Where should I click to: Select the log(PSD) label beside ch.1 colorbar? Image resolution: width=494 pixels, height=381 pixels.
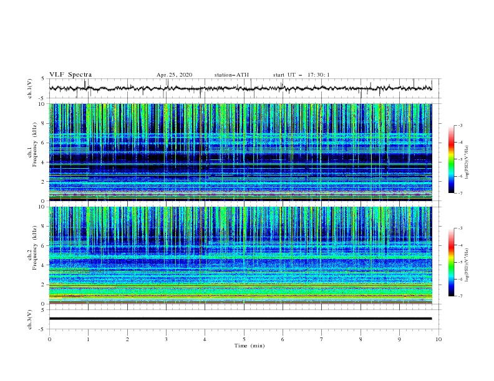pos(467,162)
